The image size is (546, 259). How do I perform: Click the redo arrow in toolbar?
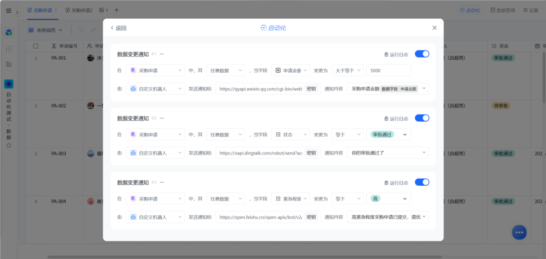tap(94, 30)
